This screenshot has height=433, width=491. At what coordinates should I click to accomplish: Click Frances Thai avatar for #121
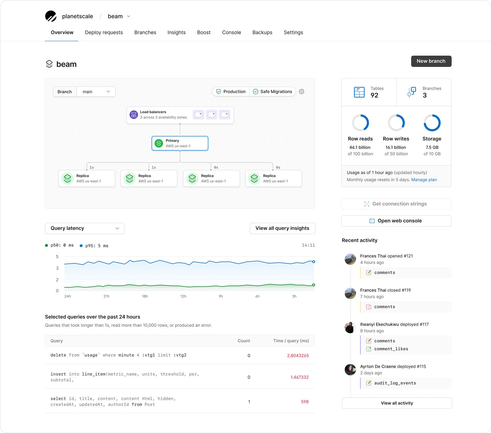350,259
